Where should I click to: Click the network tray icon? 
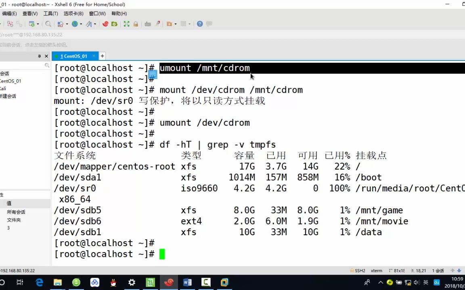[408, 282]
